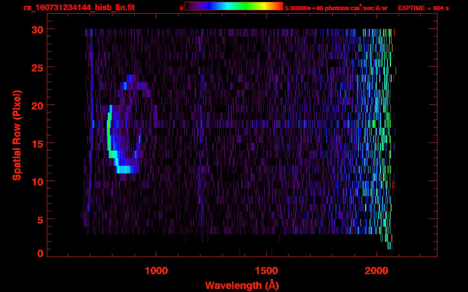
Task: Click the x-axis tick label 1500
Action: (266, 270)
